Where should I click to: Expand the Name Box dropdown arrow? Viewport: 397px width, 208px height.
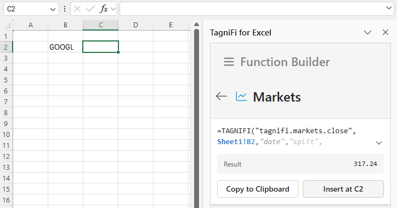click(x=53, y=9)
